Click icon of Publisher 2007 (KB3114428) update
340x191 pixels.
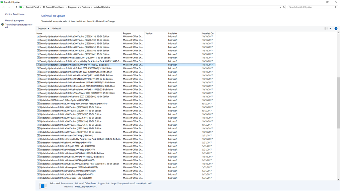38,90
